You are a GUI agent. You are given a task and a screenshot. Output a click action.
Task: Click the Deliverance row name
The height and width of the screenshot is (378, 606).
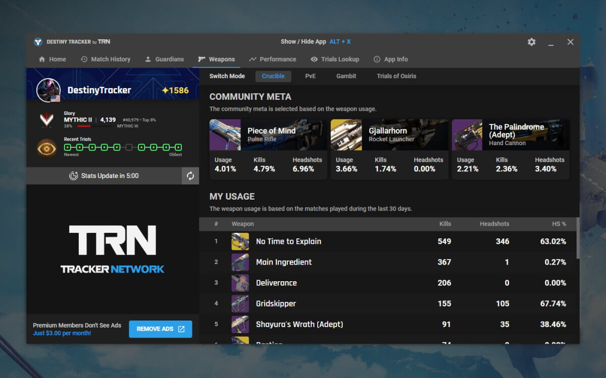click(x=276, y=283)
